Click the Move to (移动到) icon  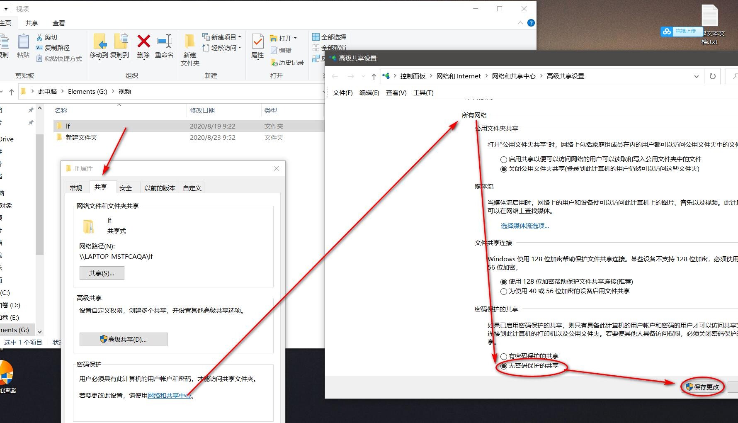click(99, 42)
